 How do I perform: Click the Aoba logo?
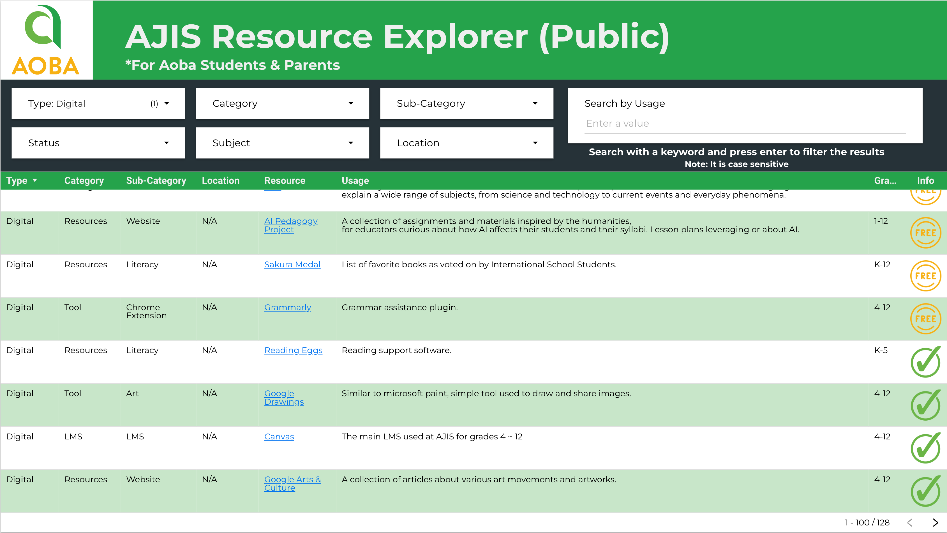click(46, 40)
